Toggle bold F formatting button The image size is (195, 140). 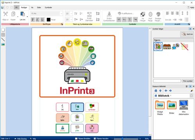pos(33,20)
